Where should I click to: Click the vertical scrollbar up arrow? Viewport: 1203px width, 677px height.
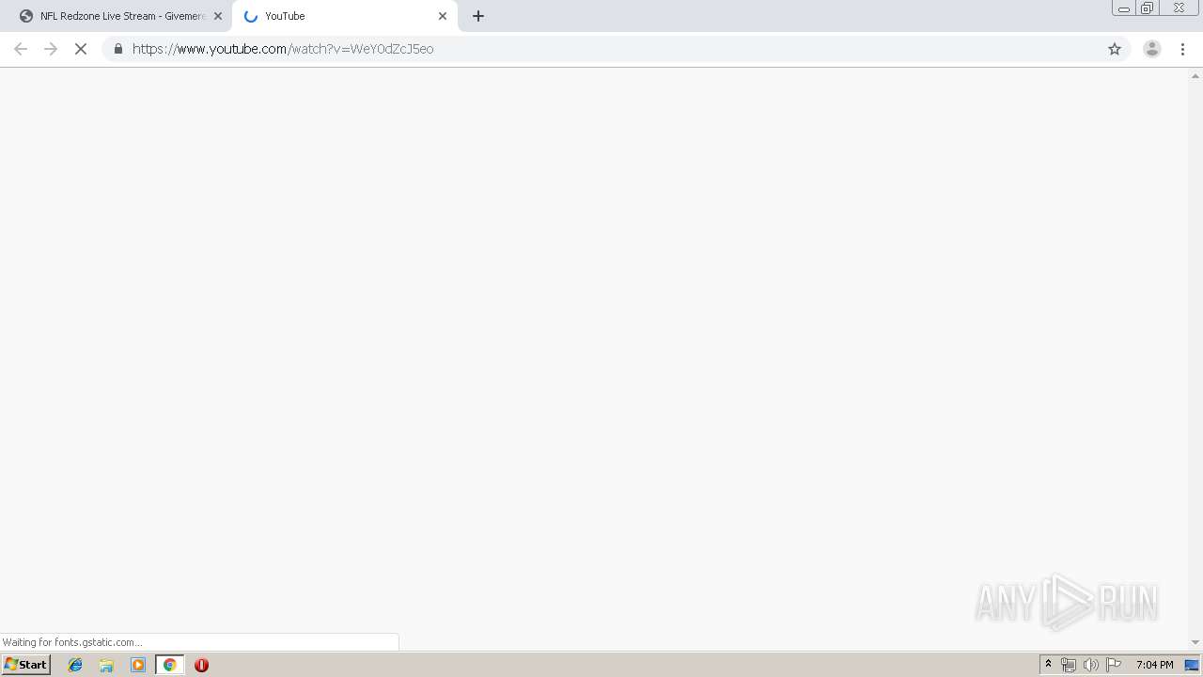pos(1195,75)
